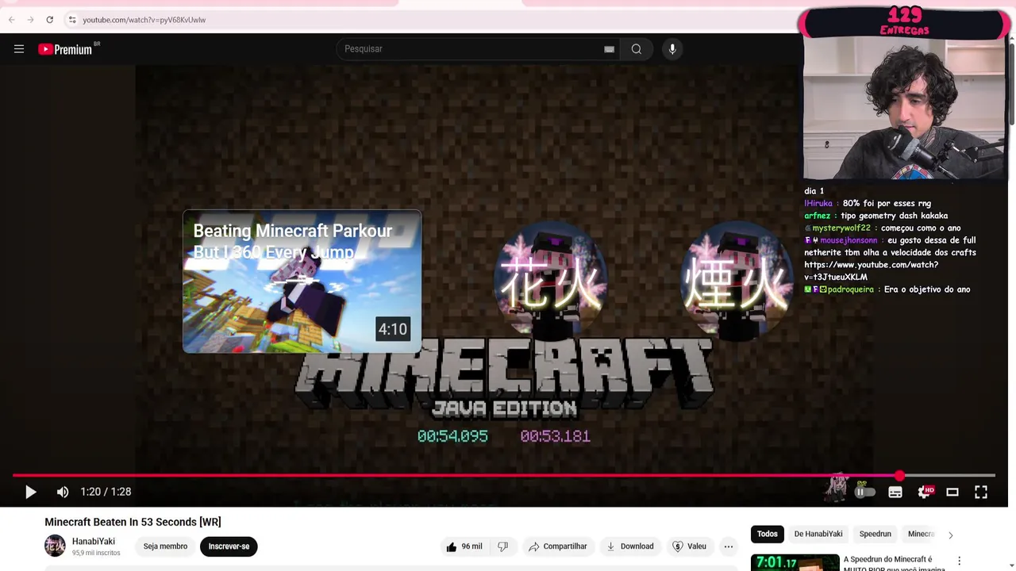The width and height of the screenshot is (1016, 571).
Task: Click the browser back arrow
Action: pos(11,20)
